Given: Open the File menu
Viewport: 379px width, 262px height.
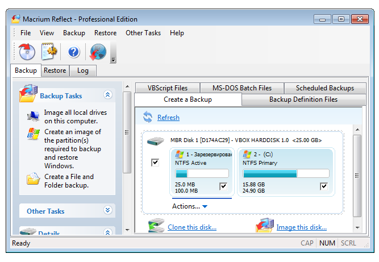Looking at the screenshot, I should tap(26, 33).
